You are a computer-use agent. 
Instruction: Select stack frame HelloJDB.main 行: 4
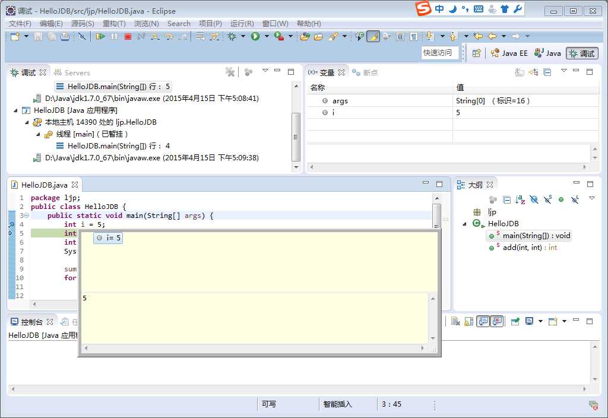point(113,146)
